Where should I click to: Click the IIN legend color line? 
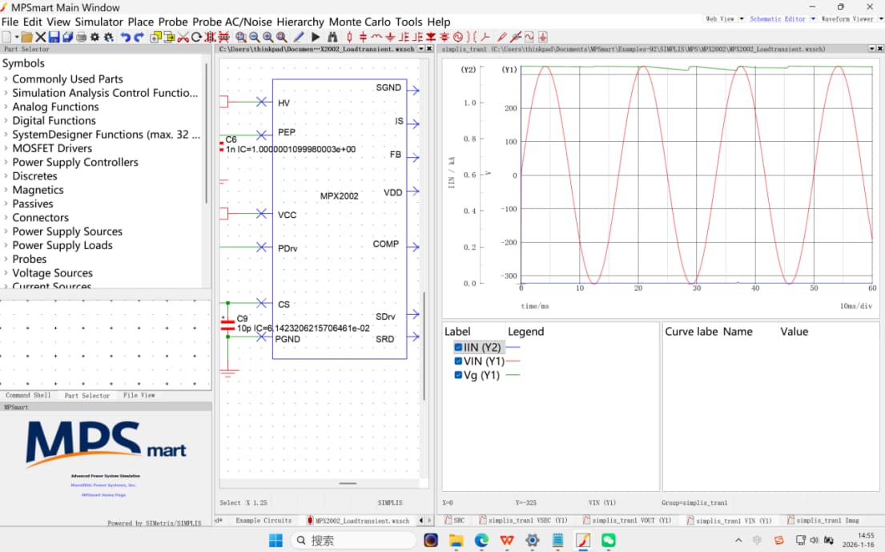click(513, 348)
